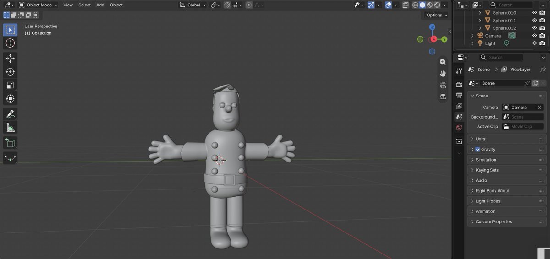Image resolution: width=550 pixels, height=259 pixels.
Task: Hide Light object in viewport
Action: click(534, 43)
